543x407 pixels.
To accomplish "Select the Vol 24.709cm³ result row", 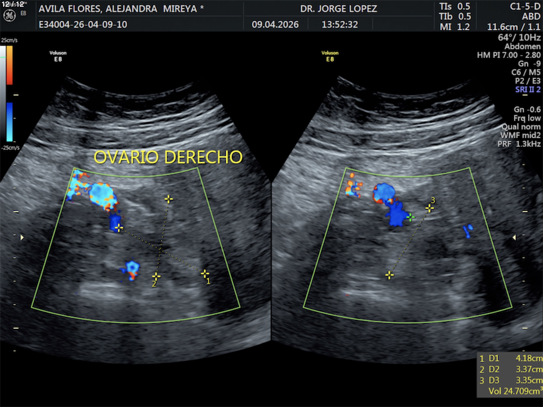I will (514, 391).
